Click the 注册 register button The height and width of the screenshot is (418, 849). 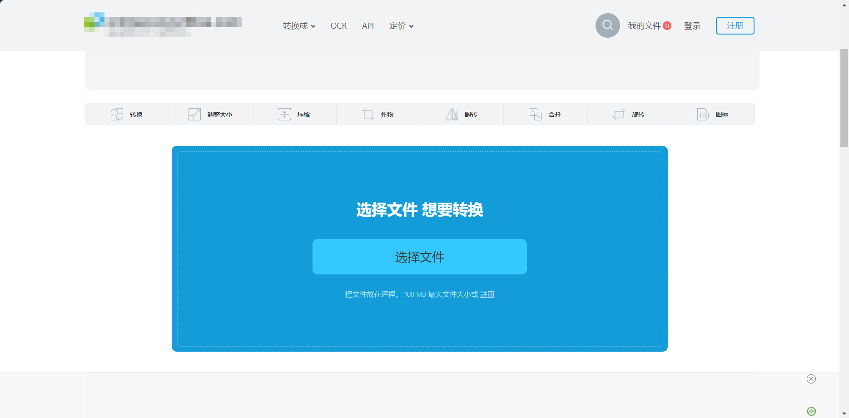coord(735,25)
